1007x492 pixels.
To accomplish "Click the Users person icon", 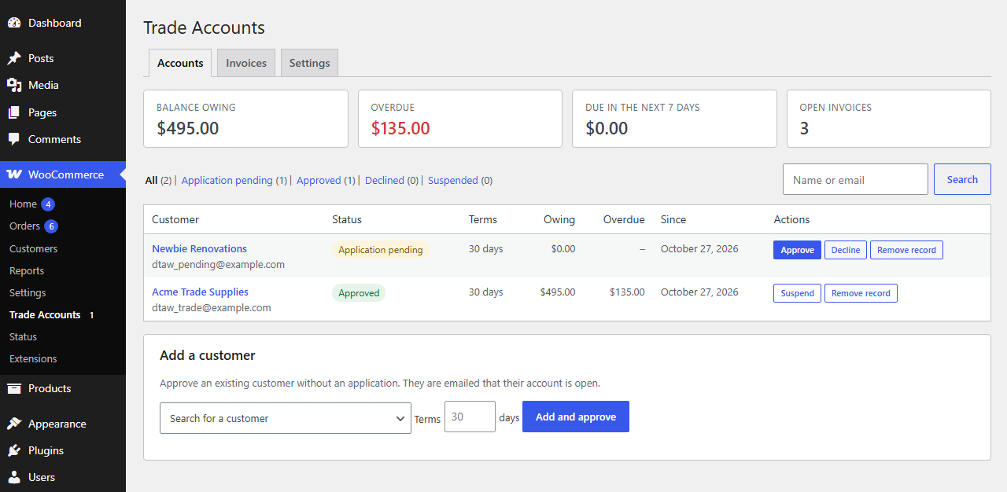I will pos(14,477).
